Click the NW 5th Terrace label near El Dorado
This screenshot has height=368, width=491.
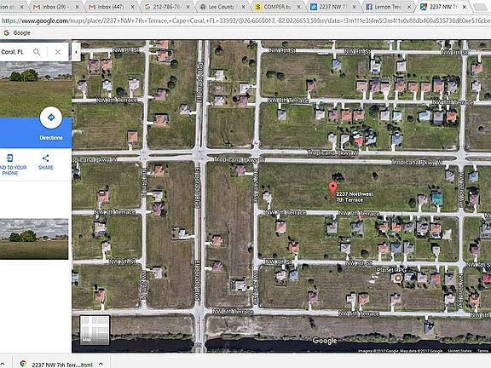pos(233,312)
